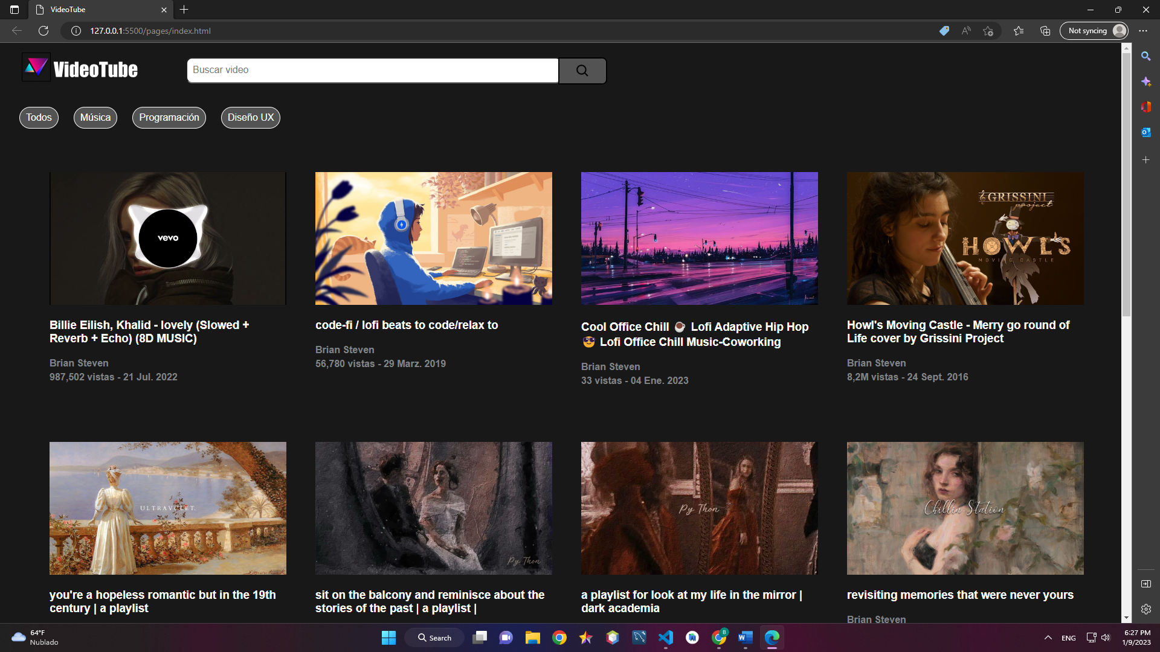Click the shopping tag icon in address bar
1160x652 pixels.
pos(944,31)
